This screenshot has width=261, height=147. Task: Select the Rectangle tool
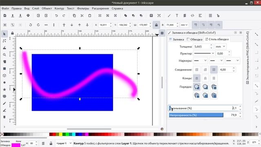(4, 69)
